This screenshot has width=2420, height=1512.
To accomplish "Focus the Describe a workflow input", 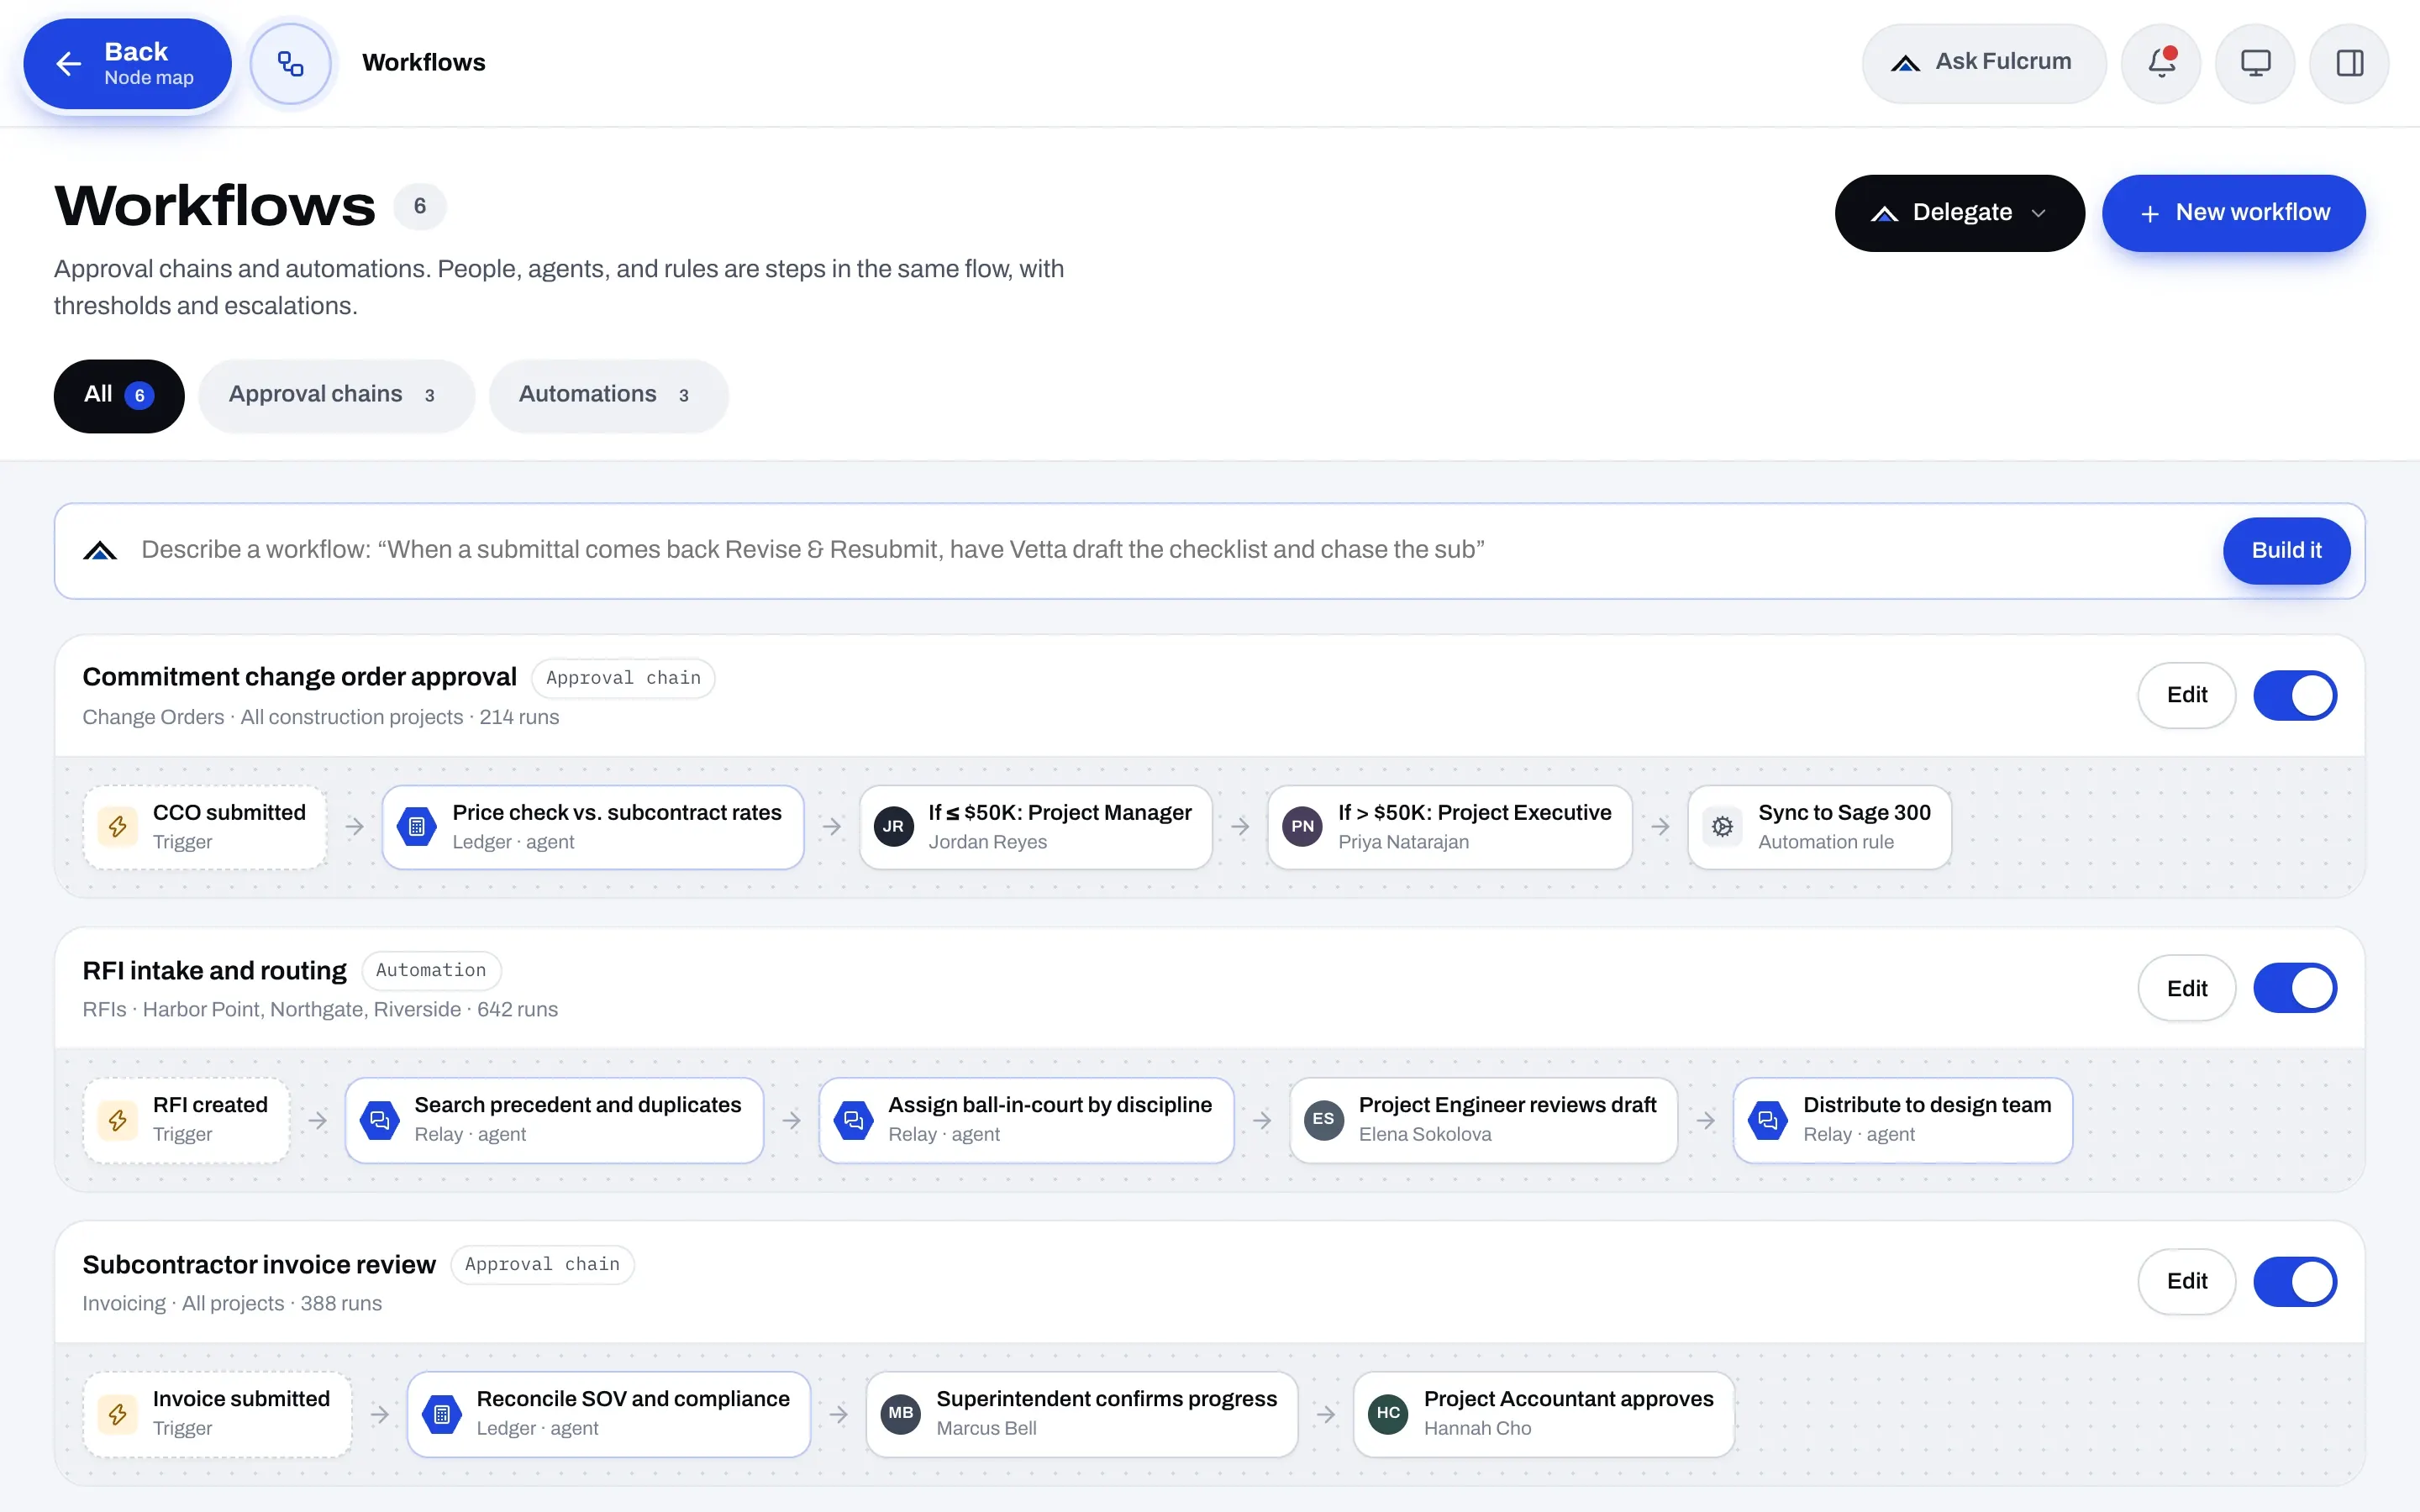I will (x=1170, y=550).
